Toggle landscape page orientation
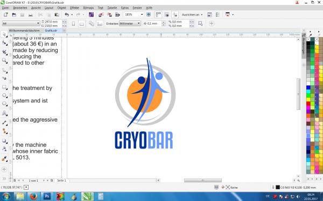Screen dimensions: 323x201 pyautogui.click(x=82, y=24)
